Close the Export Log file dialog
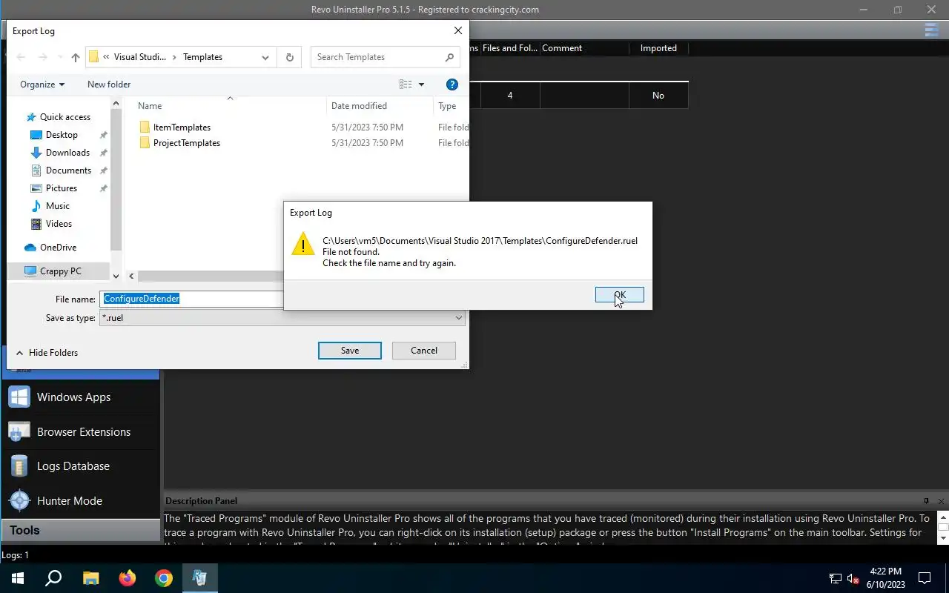The width and height of the screenshot is (949, 593). tap(458, 31)
